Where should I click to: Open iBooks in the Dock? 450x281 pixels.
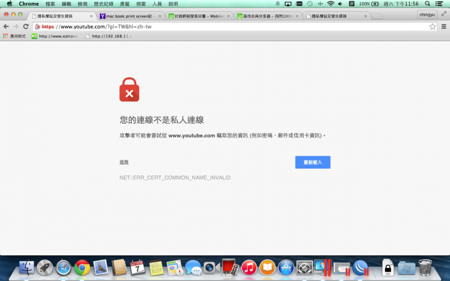pos(267,268)
